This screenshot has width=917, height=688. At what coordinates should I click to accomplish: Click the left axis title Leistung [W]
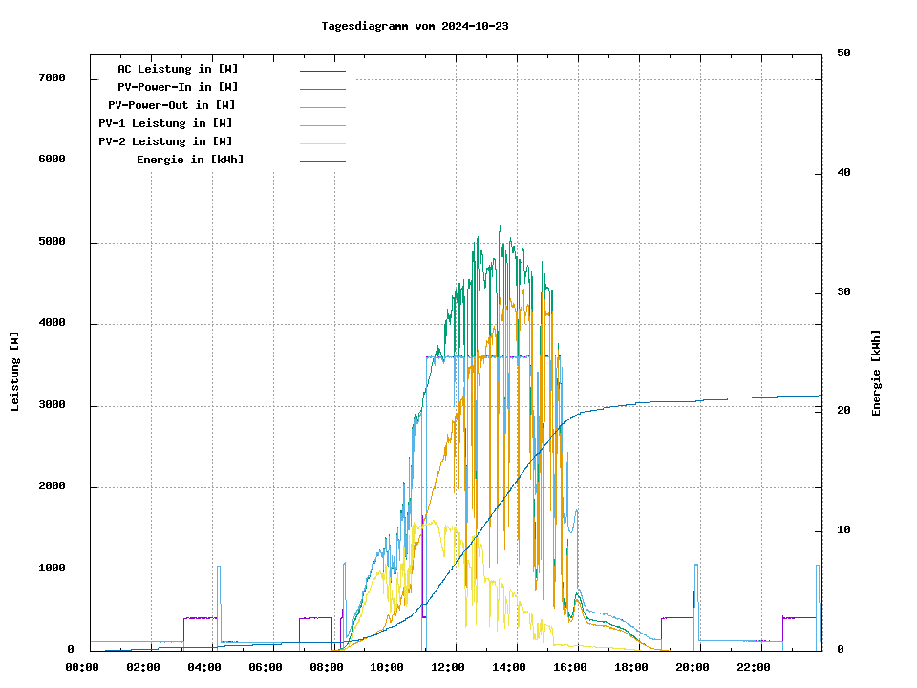14,372
